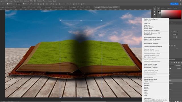Open the three-dots more align options

click(64, 4)
